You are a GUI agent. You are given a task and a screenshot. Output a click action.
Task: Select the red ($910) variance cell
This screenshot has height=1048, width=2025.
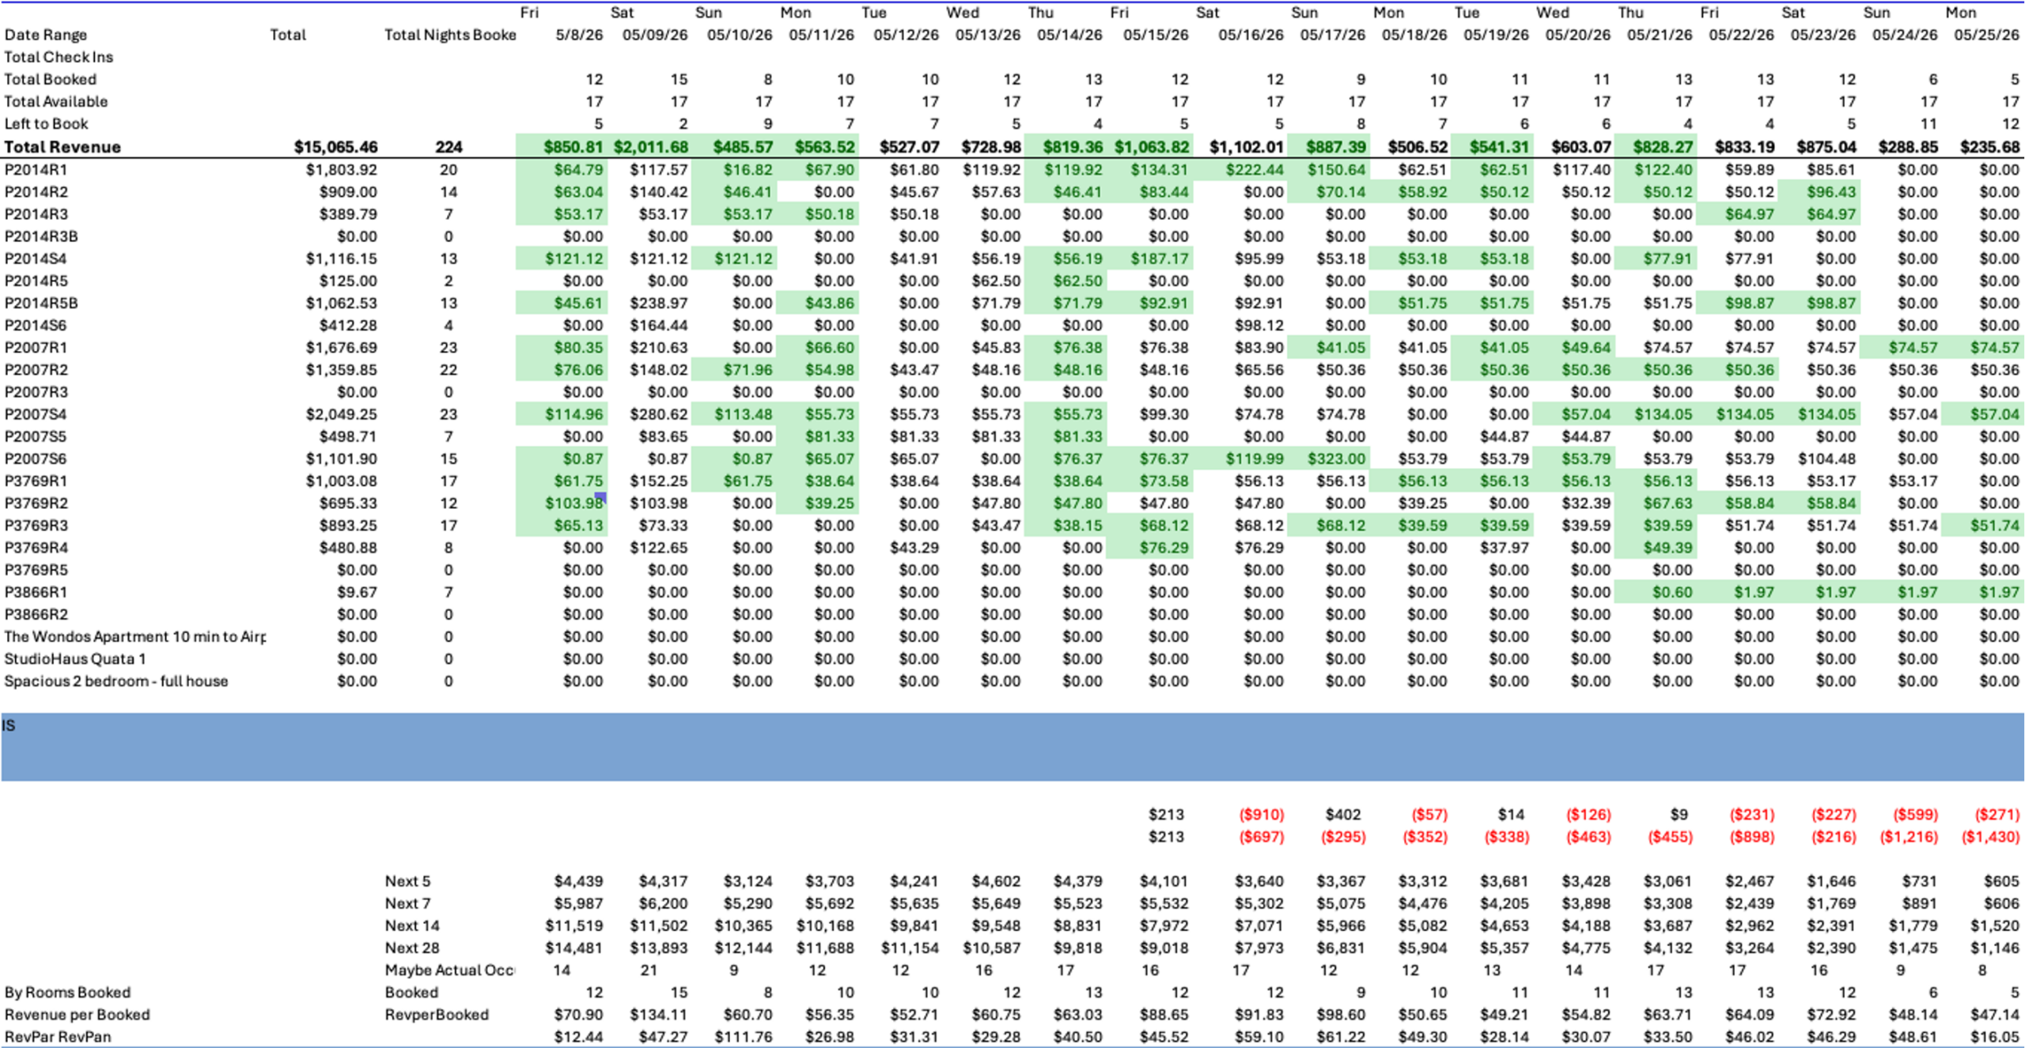(x=1261, y=815)
